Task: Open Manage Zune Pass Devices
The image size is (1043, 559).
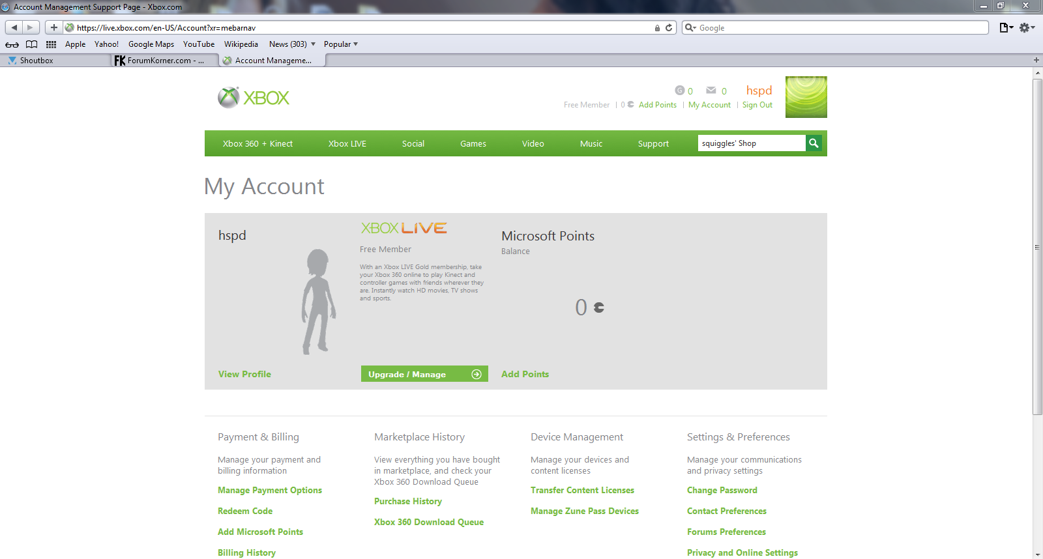Action: tap(585, 511)
